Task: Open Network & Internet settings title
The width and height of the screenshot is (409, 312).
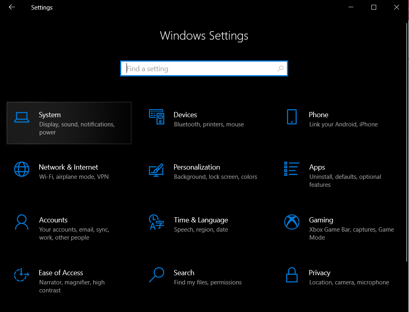Action: pyautogui.click(x=68, y=167)
